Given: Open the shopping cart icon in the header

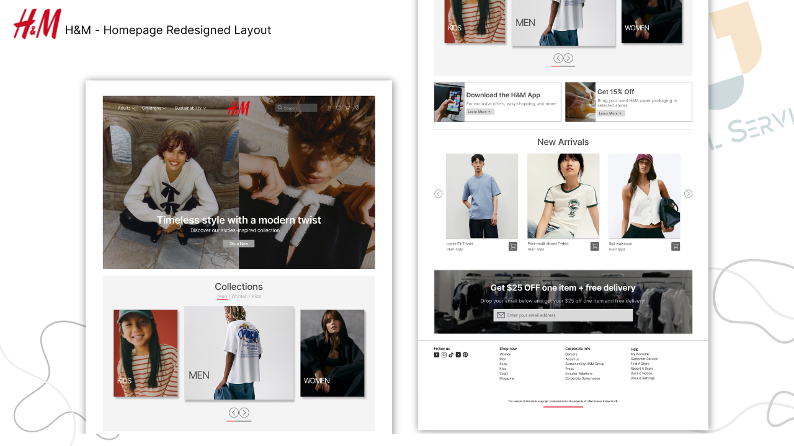Looking at the screenshot, I should point(347,108).
